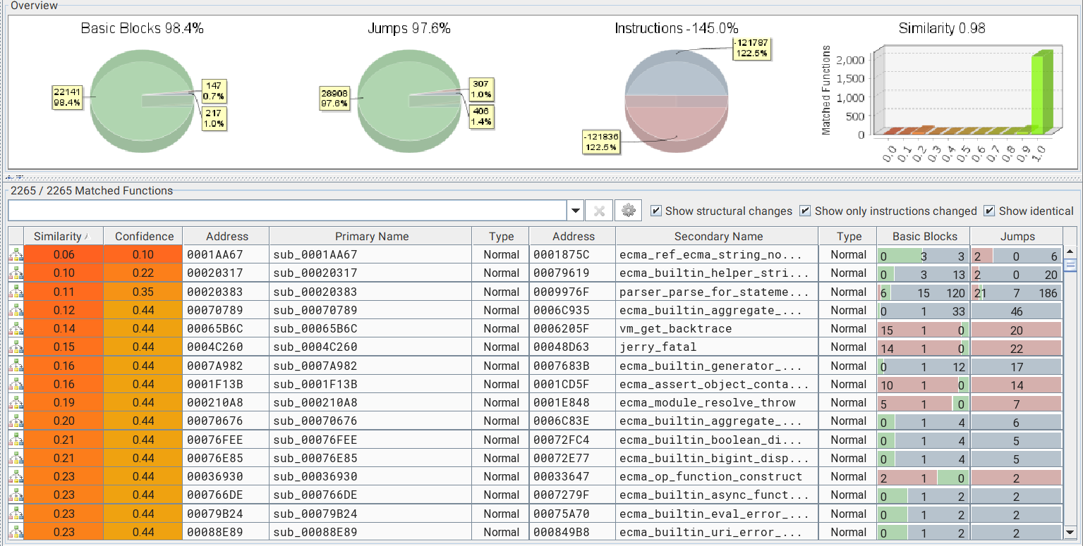1083x546 pixels.
Task: Click the function icon for sub_00076E85 row
Action: pyautogui.click(x=16, y=459)
